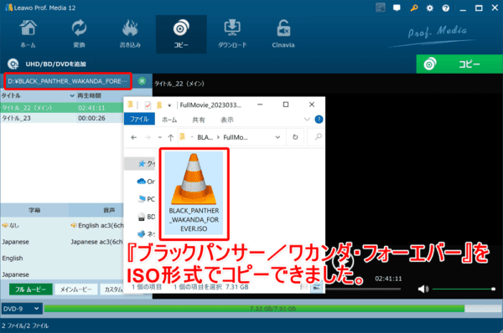
Task: Select title row タイトル_23
Action: [61, 118]
